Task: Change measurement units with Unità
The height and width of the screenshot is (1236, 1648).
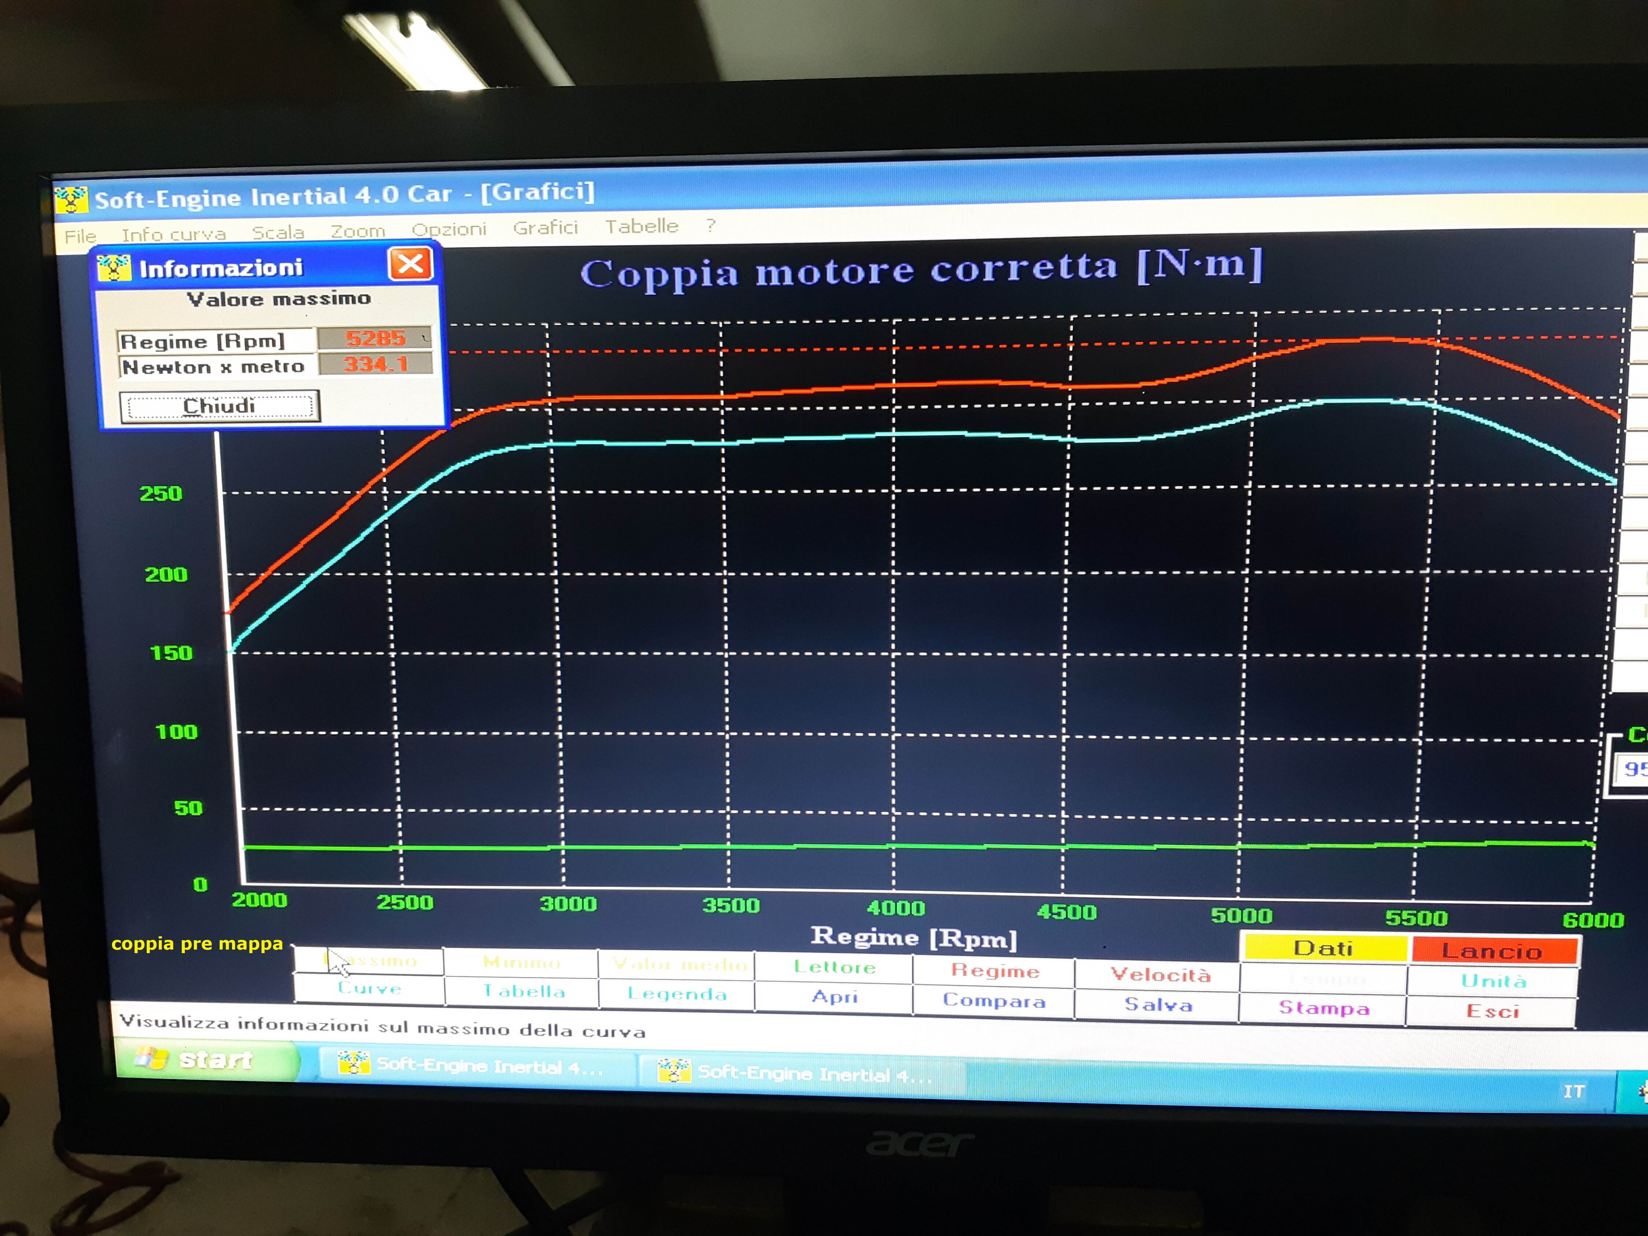Action: (1493, 981)
